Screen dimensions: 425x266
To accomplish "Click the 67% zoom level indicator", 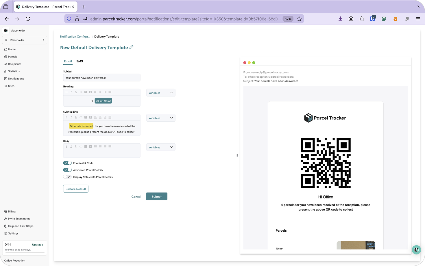I will 288,19.
